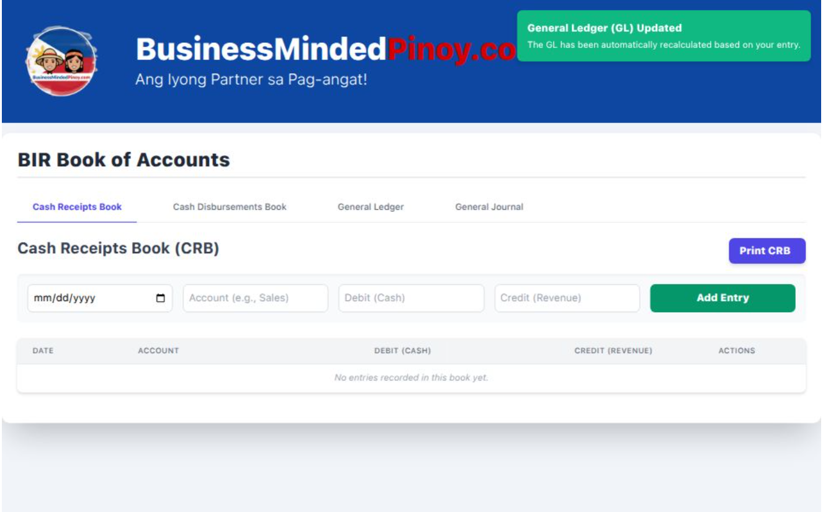Click the DATE column header

coord(43,351)
